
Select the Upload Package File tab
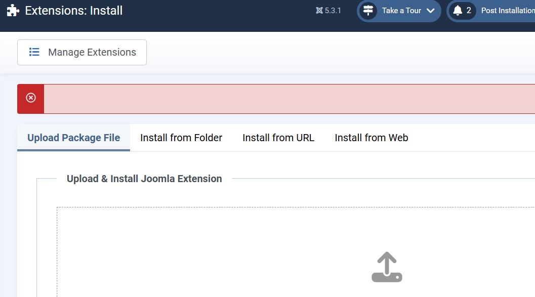tap(74, 138)
